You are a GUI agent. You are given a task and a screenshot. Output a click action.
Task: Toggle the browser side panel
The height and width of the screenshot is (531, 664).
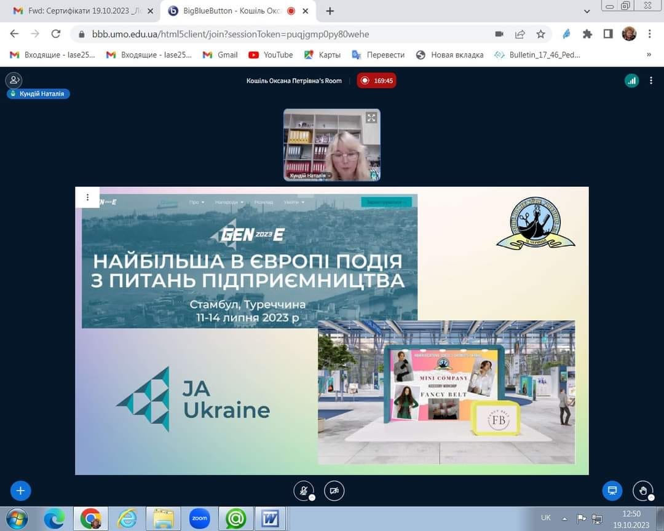pyautogui.click(x=608, y=34)
